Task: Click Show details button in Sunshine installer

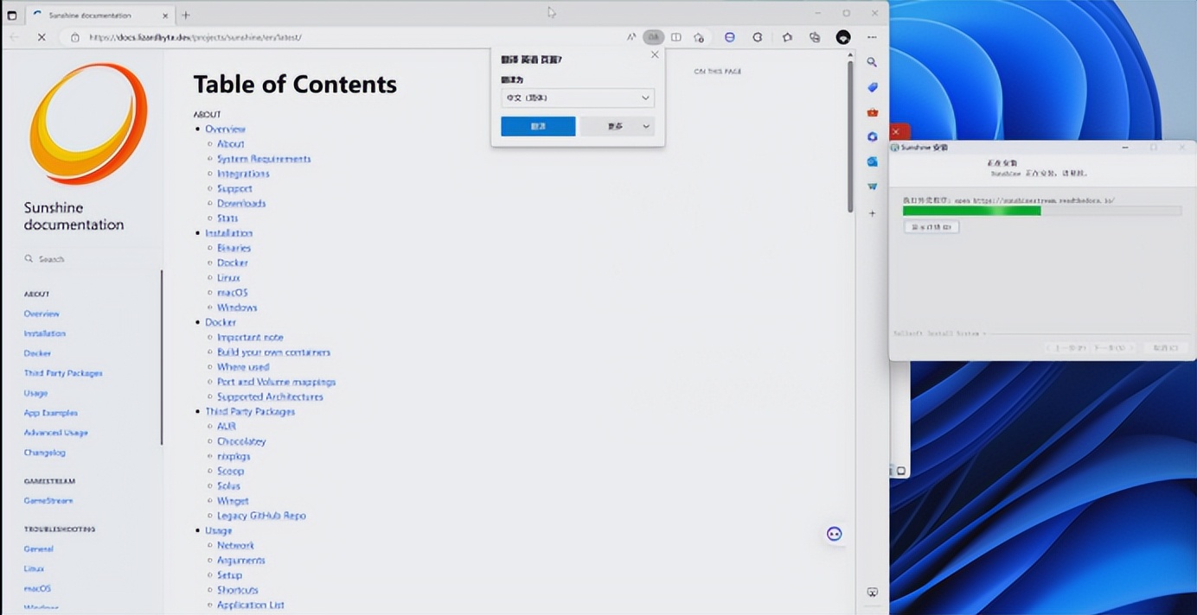Action: (931, 227)
